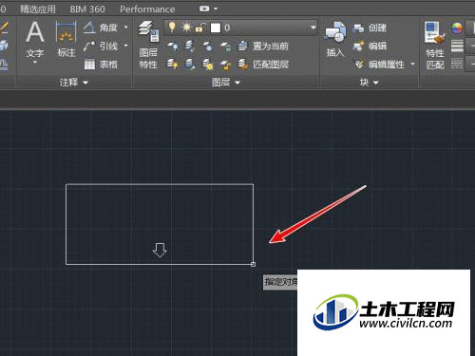475x356 pixels.
Task: Click the Turn All Layers On icon
Action: pyautogui.click(x=172, y=65)
